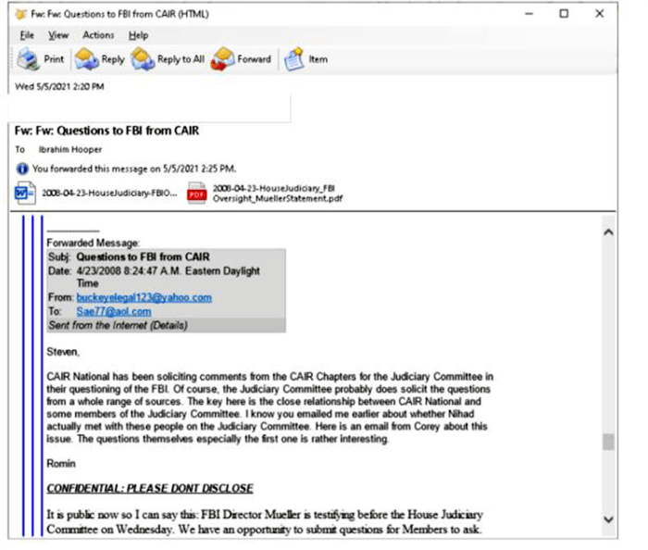This screenshot has height=550, width=648.
Task: Open the PDF attachment icon
Action: tap(196, 193)
